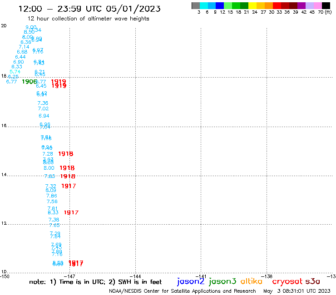Click the 8.33 wave height value

[x=53, y=212]
